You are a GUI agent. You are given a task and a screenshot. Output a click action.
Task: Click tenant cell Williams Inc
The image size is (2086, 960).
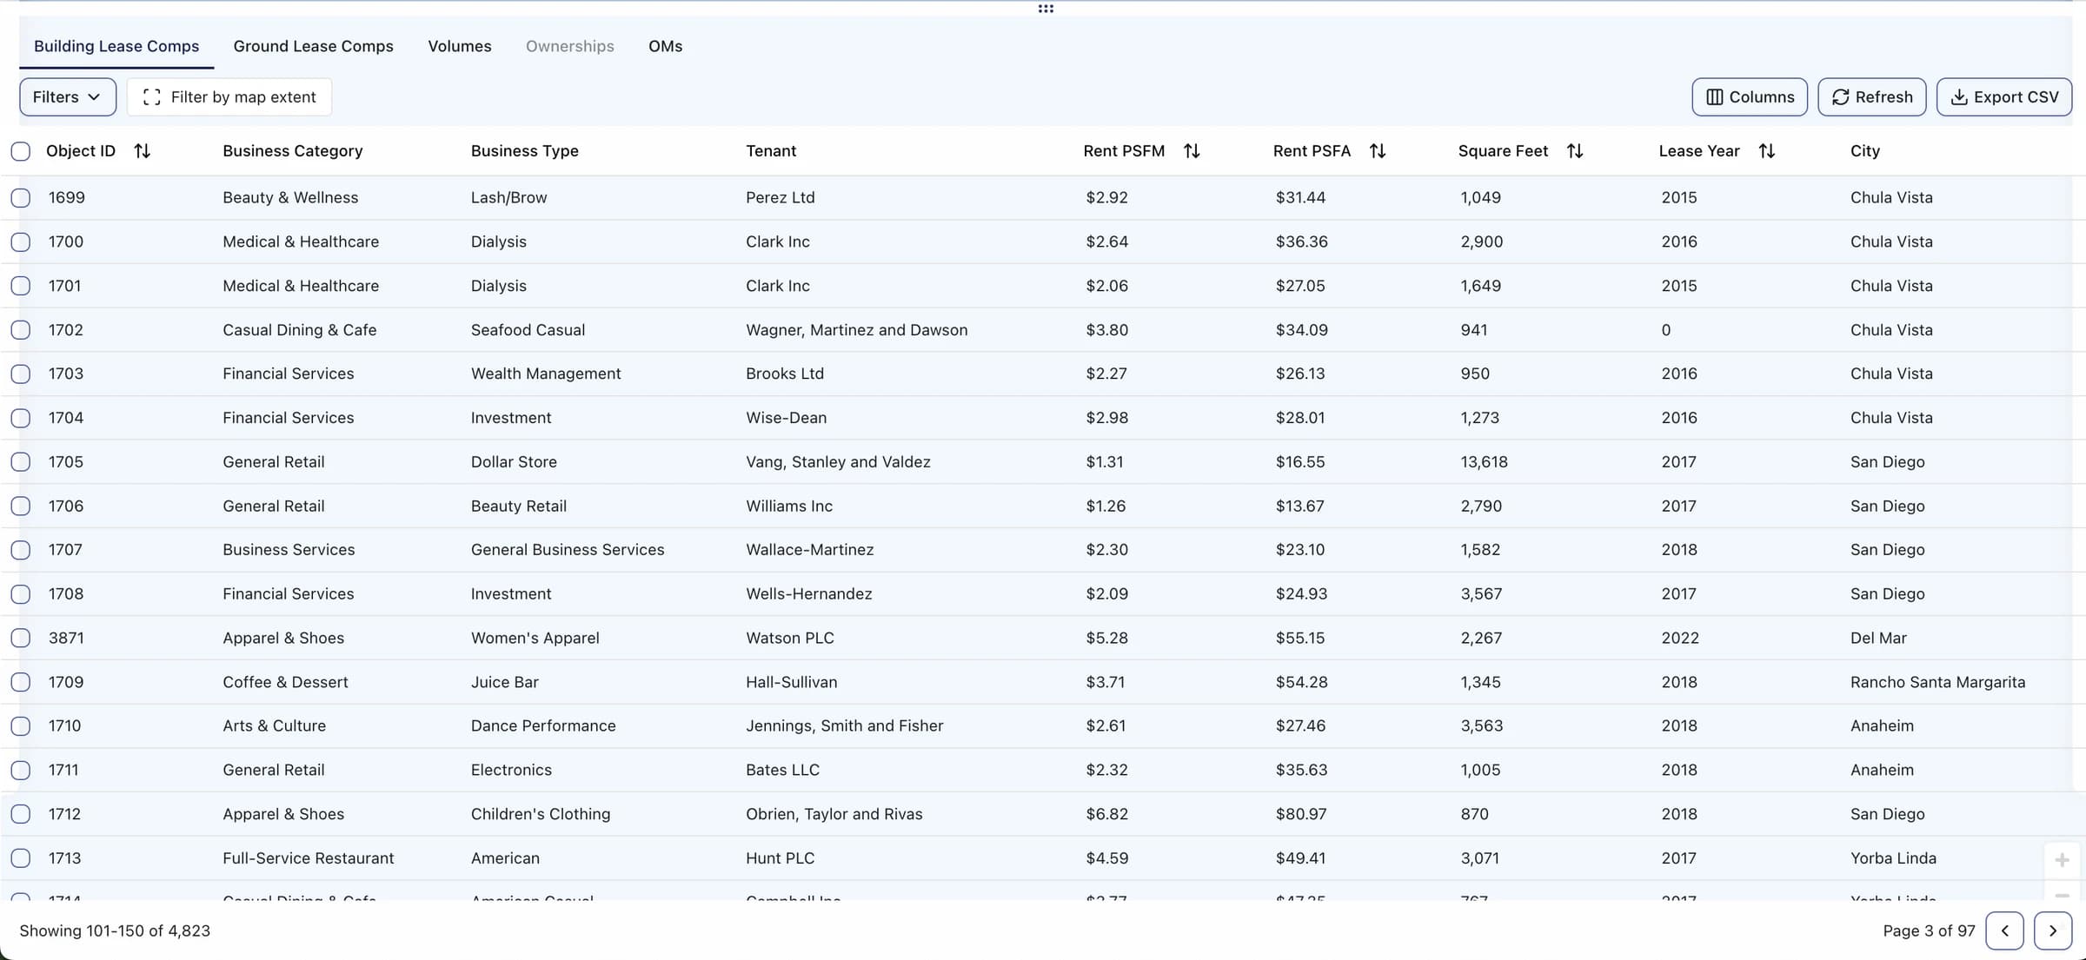click(789, 506)
